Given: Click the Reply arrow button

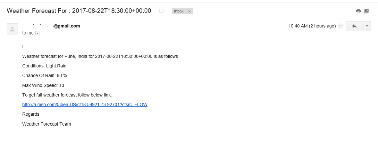Looking at the screenshot, I should (x=354, y=26).
